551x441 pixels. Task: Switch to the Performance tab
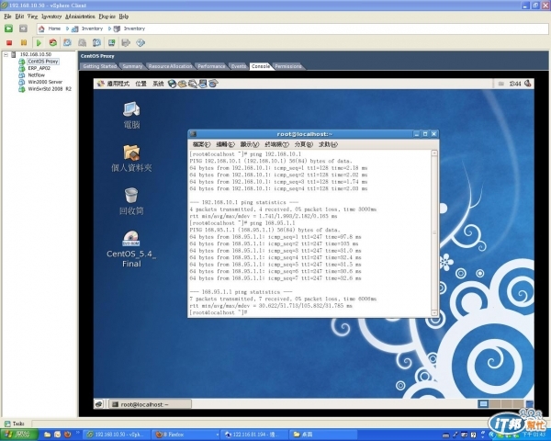[x=211, y=66]
